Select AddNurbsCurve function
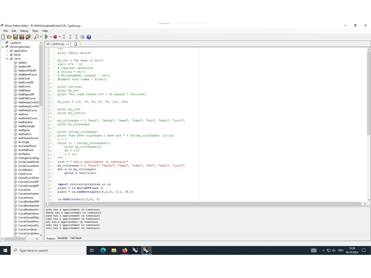This screenshot has width=371, height=278. (28, 118)
